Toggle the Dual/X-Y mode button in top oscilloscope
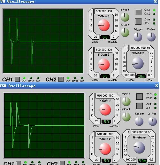The image size is (160, 165). [x=138, y=21]
